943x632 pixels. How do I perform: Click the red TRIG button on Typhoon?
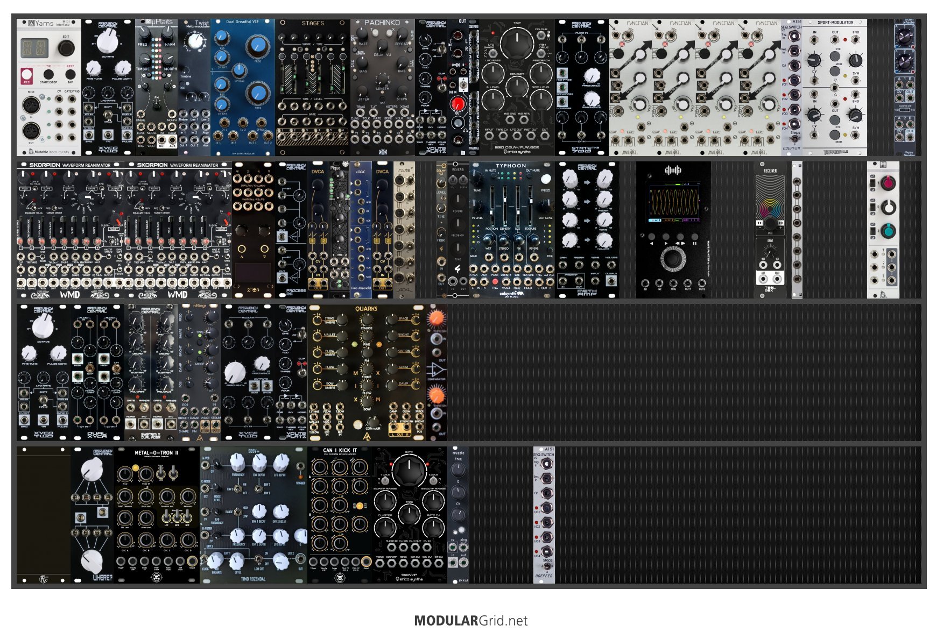point(495,281)
